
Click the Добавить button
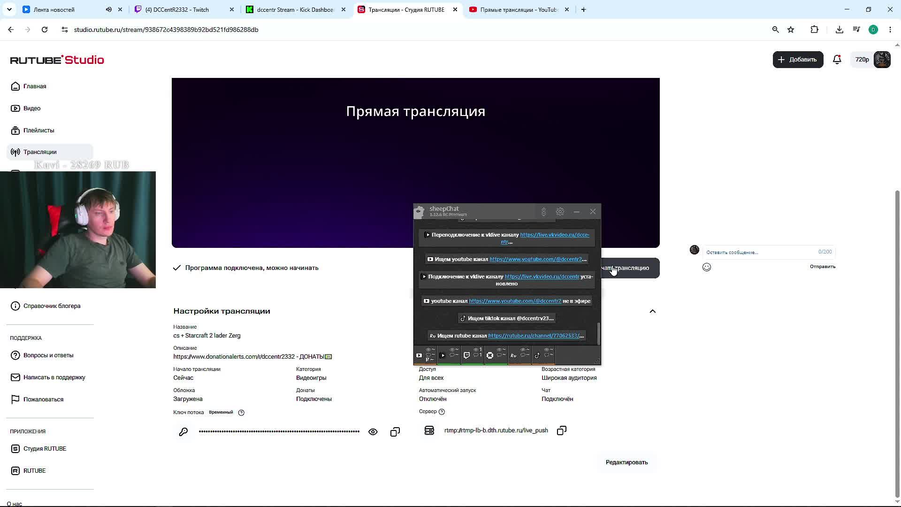coord(798,60)
